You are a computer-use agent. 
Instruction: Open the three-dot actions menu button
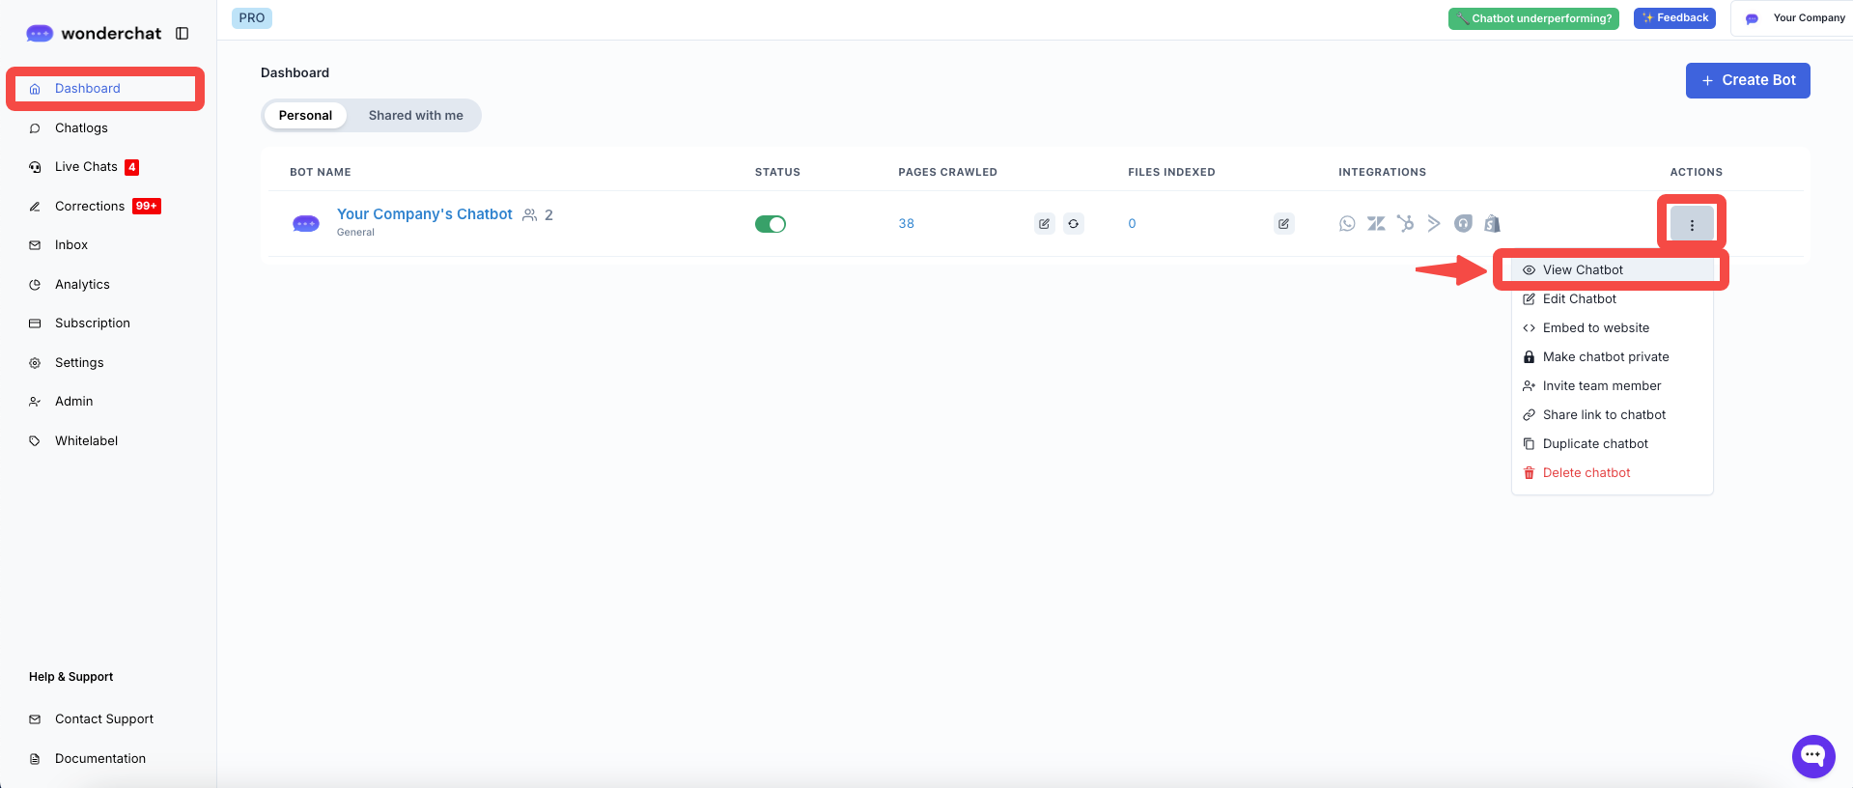click(1691, 224)
